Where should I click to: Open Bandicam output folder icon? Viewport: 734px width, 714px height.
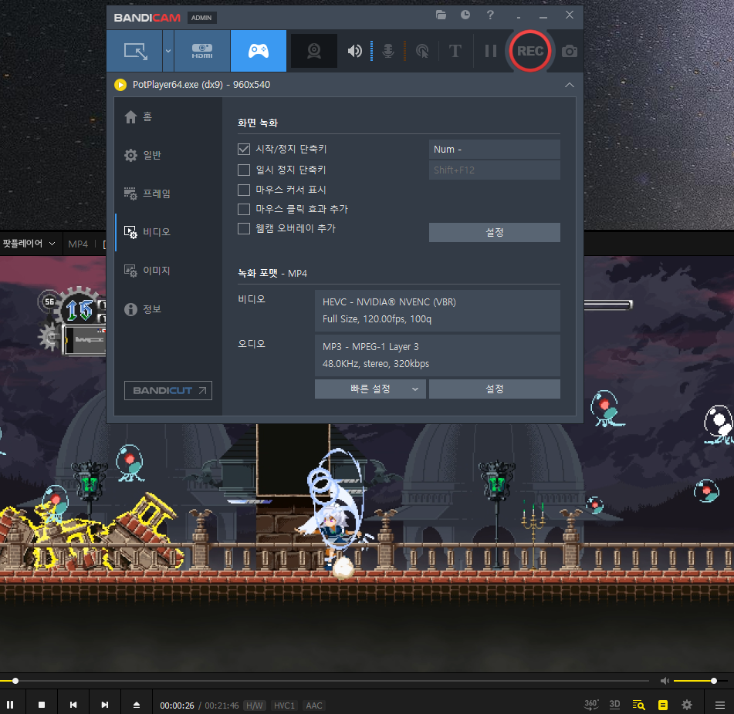pos(441,15)
